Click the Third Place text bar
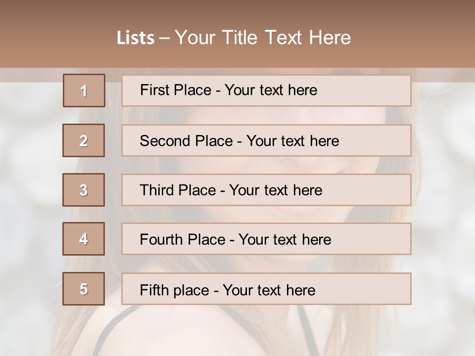This screenshot has width=475, height=356. (231, 190)
